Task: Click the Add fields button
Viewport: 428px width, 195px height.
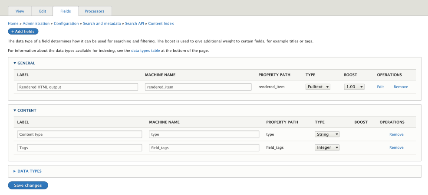Action: [x=23, y=31]
